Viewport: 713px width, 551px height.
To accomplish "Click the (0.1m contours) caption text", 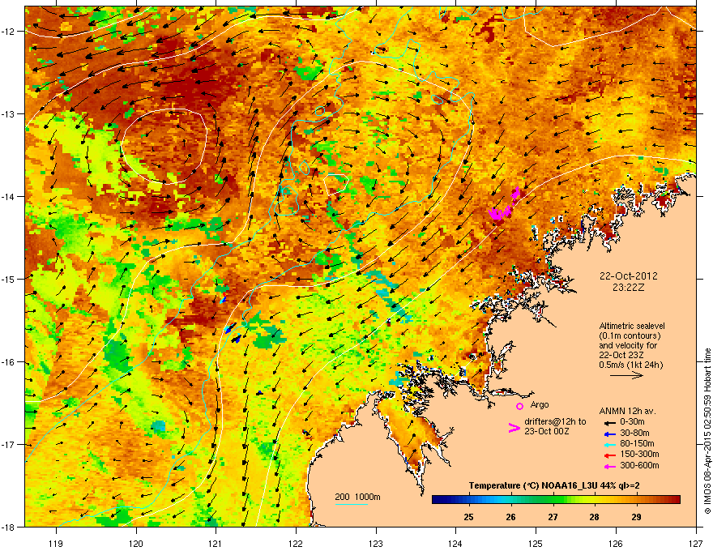I will [x=630, y=335].
